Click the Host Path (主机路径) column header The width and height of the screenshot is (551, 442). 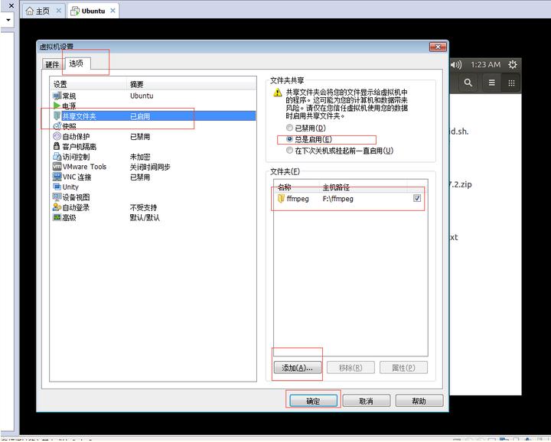363,187
